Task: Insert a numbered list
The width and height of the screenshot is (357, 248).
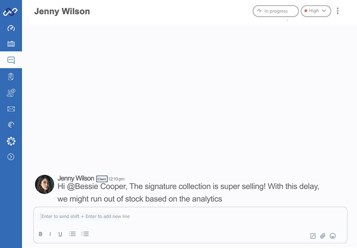Action: click(x=85, y=234)
